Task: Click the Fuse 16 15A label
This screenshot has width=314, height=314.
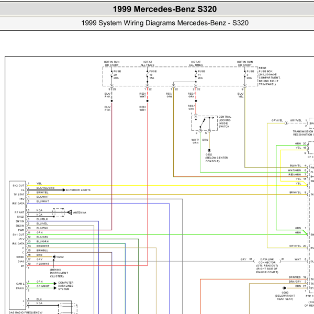Action: (x=153, y=74)
